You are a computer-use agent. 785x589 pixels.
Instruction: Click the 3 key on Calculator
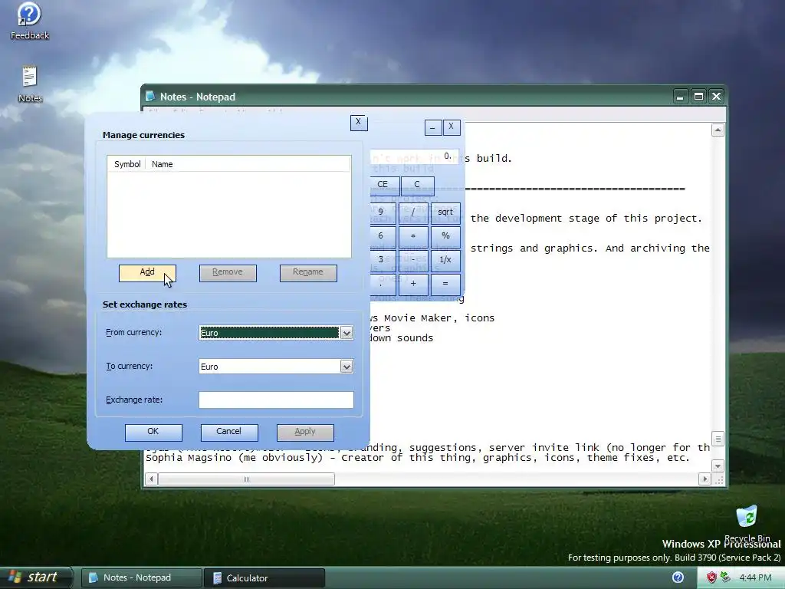click(x=382, y=260)
